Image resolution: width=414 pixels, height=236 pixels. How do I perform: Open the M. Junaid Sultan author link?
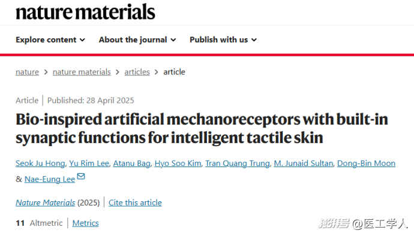304,163
